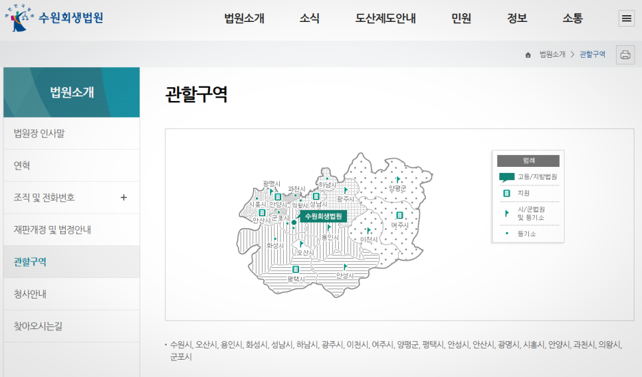This screenshot has width=642, height=377.
Task: Click 법원소개 in the breadcrumb
Action: [552, 55]
